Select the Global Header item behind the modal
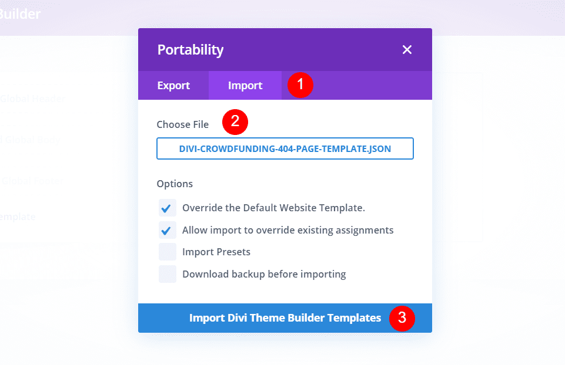The height and width of the screenshot is (365, 565). point(32,99)
